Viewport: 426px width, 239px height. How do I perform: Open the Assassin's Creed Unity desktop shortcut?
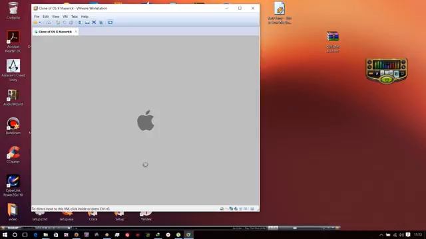pyautogui.click(x=13, y=70)
